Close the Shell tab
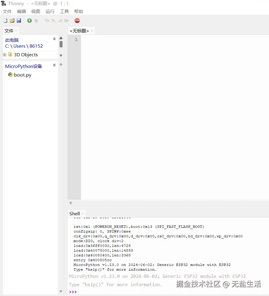This screenshot has width=269, height=296. click(83, 214)
